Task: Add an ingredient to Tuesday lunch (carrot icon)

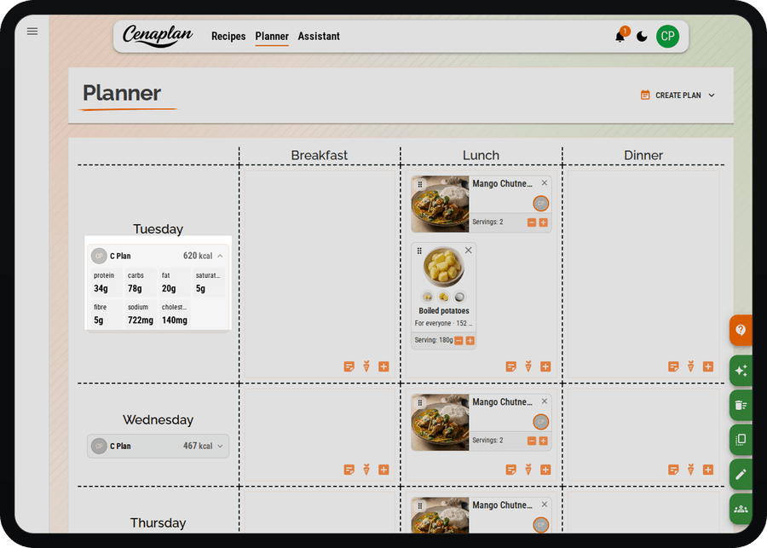Action: pyautogui.click(x=528, y=366)
